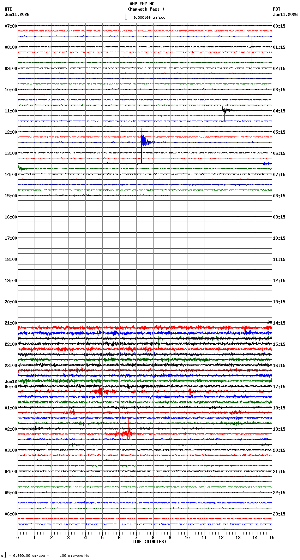Click the '18:00' UTC time label
The image size is (300, 560).
[x=11, y=259]
